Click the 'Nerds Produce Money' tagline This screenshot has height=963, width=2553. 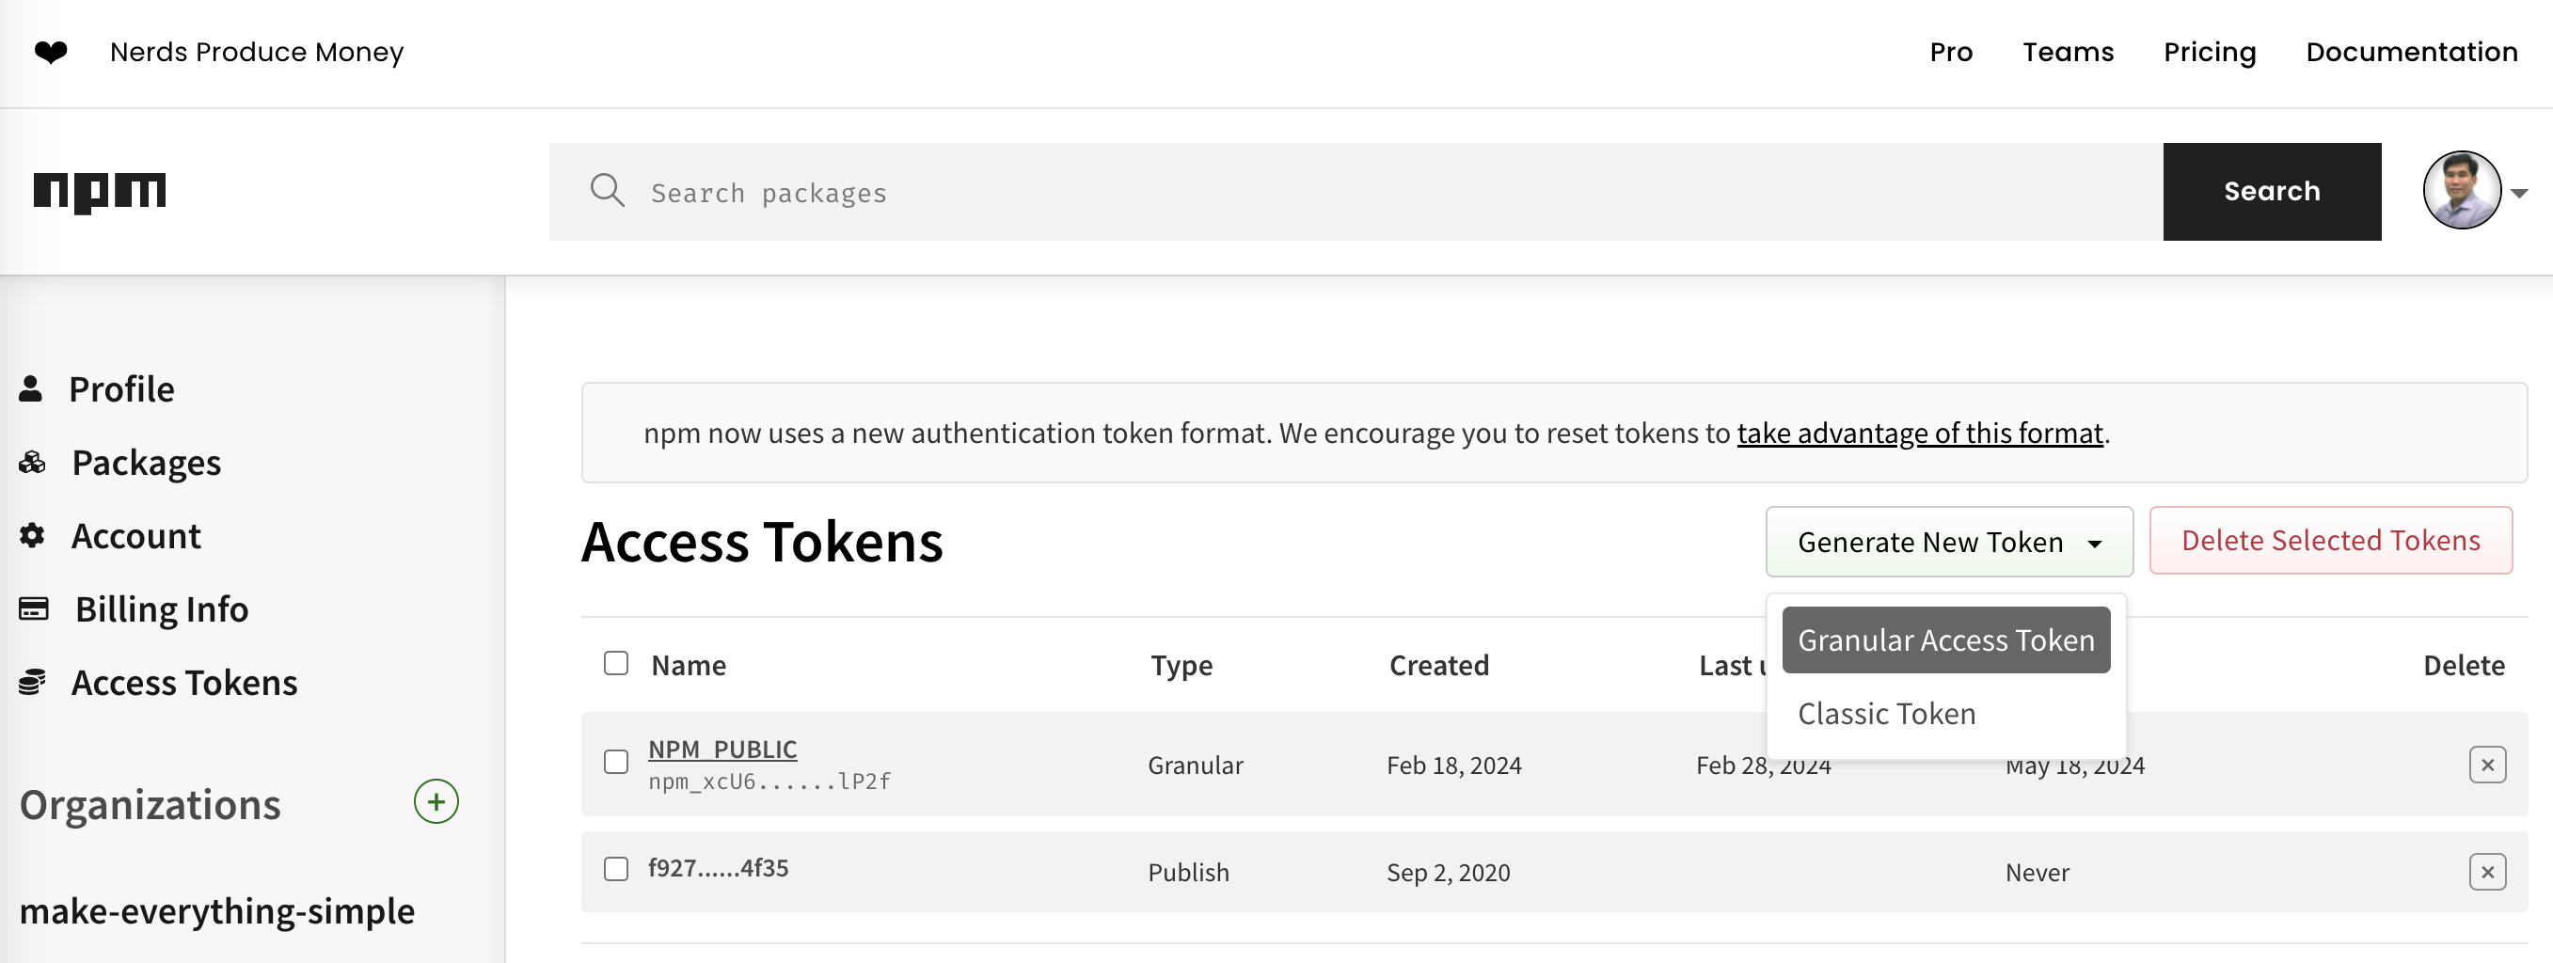[257, 52]
